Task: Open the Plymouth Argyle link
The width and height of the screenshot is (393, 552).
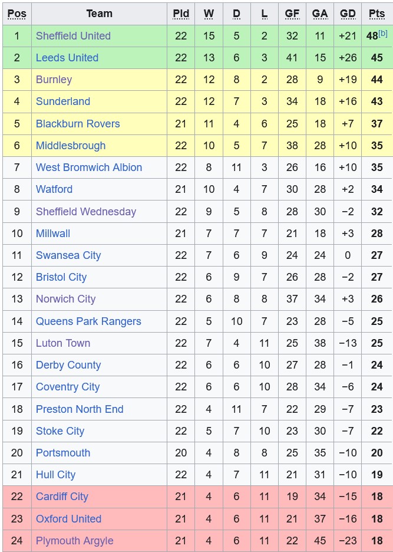Action: click(x=74, y=541)
